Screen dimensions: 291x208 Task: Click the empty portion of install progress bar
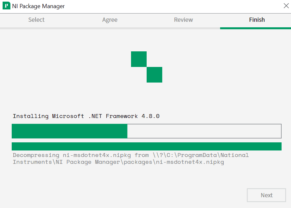[204, 131]
